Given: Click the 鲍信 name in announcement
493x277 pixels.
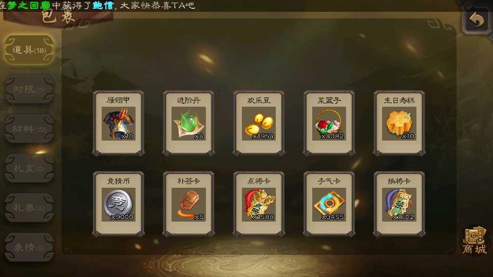Looking at the screenshot, I should coord(103,5).
